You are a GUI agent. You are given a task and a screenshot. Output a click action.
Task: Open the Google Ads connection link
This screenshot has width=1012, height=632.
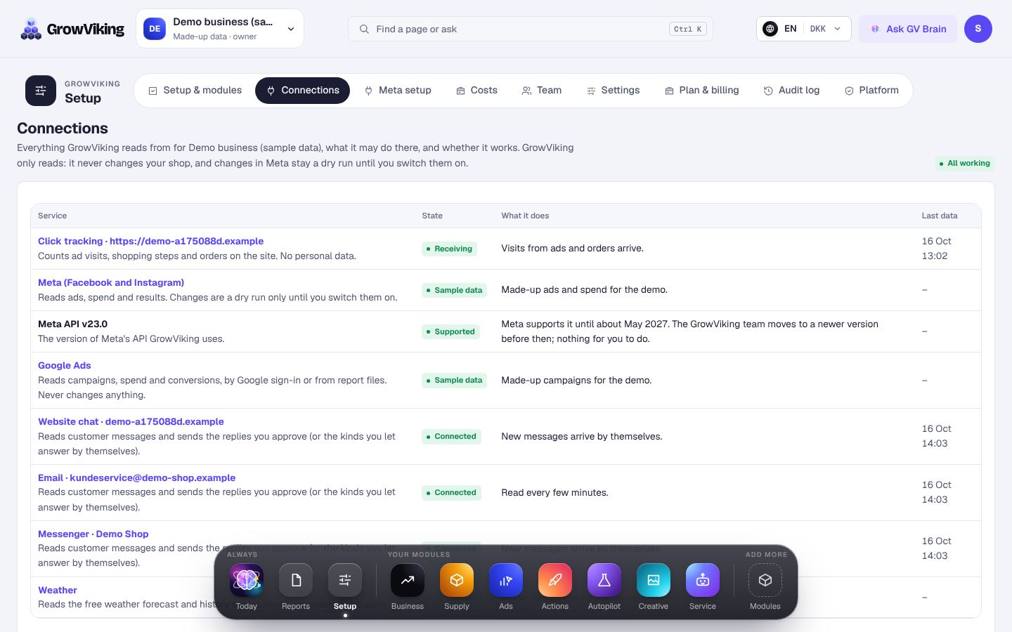tap(65, 365)
